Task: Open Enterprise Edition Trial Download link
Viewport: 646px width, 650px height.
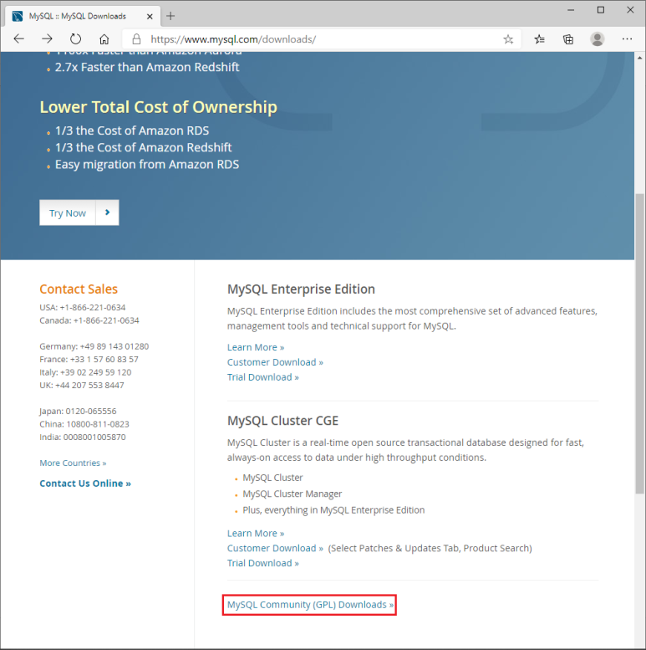Action: point(263,377)
